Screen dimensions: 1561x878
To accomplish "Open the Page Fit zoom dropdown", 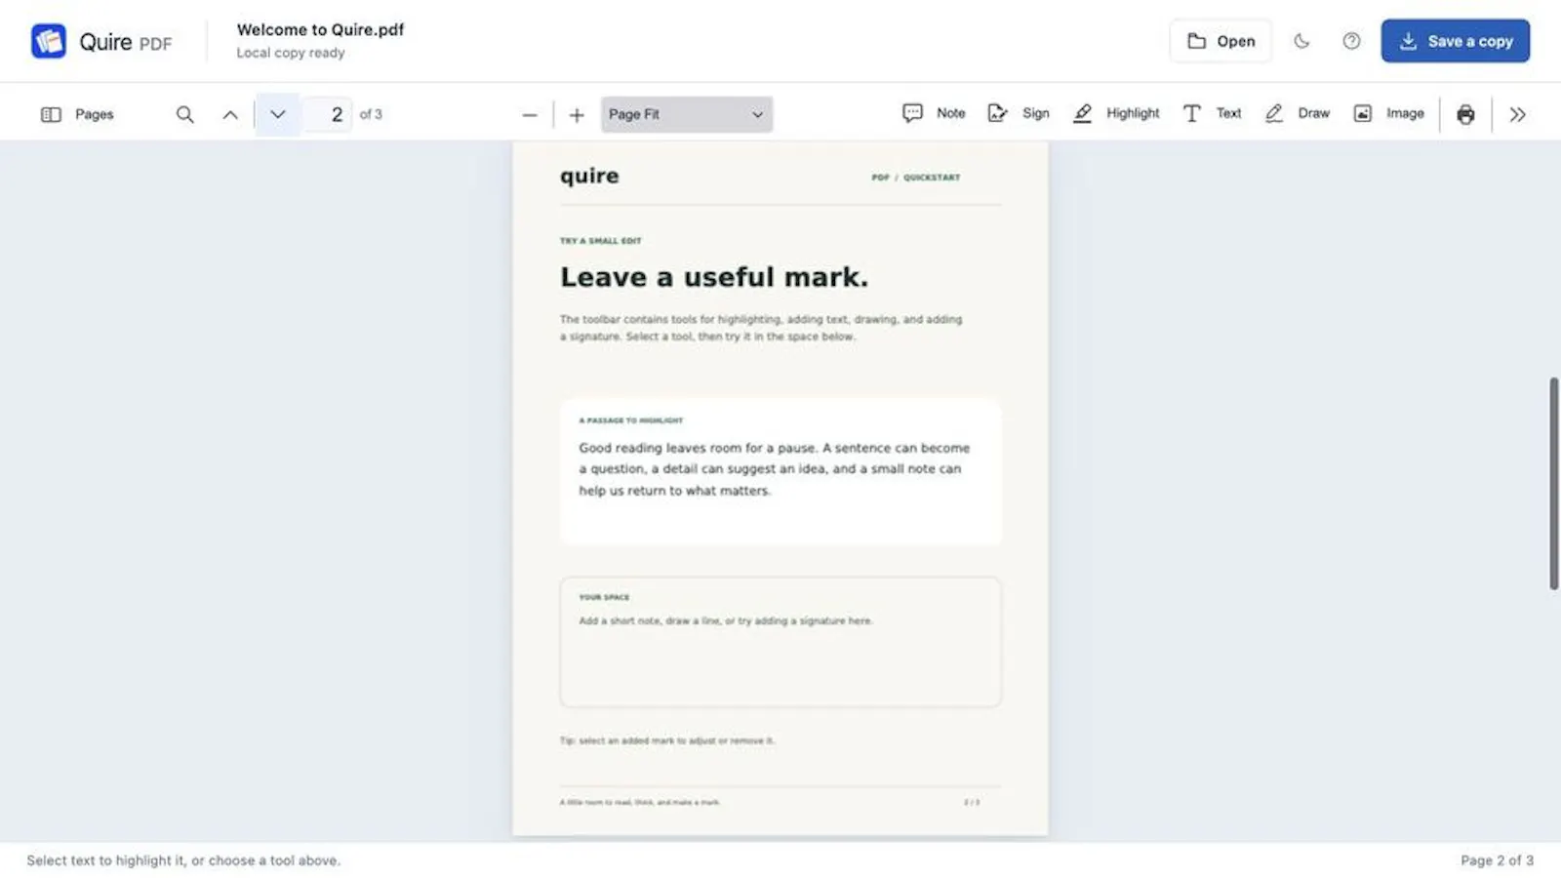I will pos(687,114).
